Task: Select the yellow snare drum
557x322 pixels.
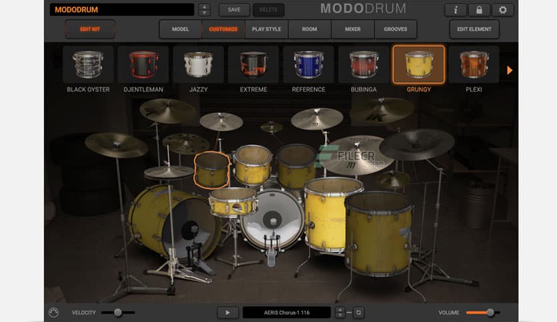Action: pos(233,202)
